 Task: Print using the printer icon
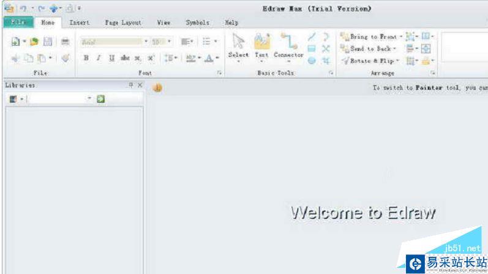[65, 42]
